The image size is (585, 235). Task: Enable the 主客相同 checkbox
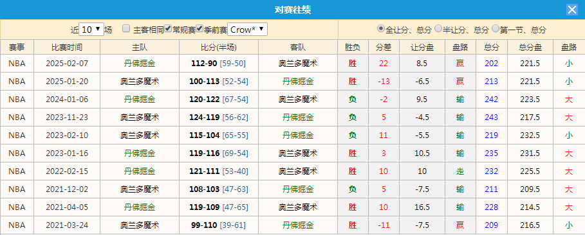pos(127,29)
